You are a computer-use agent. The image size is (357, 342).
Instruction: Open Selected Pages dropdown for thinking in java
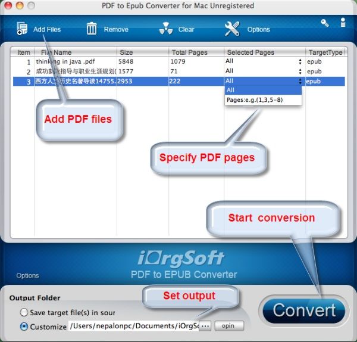[x=300, y=61]
